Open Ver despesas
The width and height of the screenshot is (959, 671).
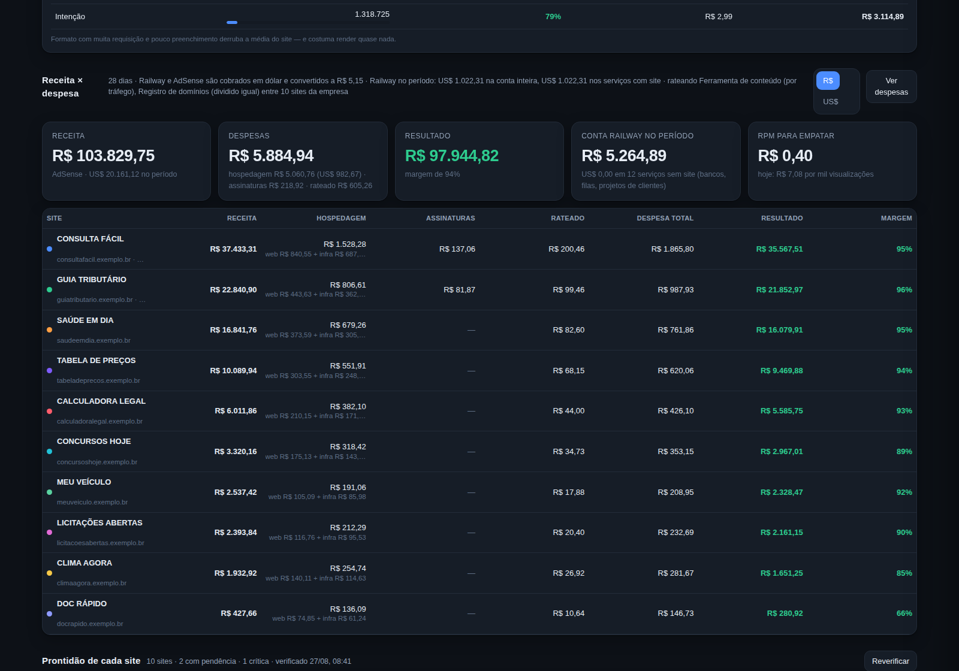(x=891, y=86)
